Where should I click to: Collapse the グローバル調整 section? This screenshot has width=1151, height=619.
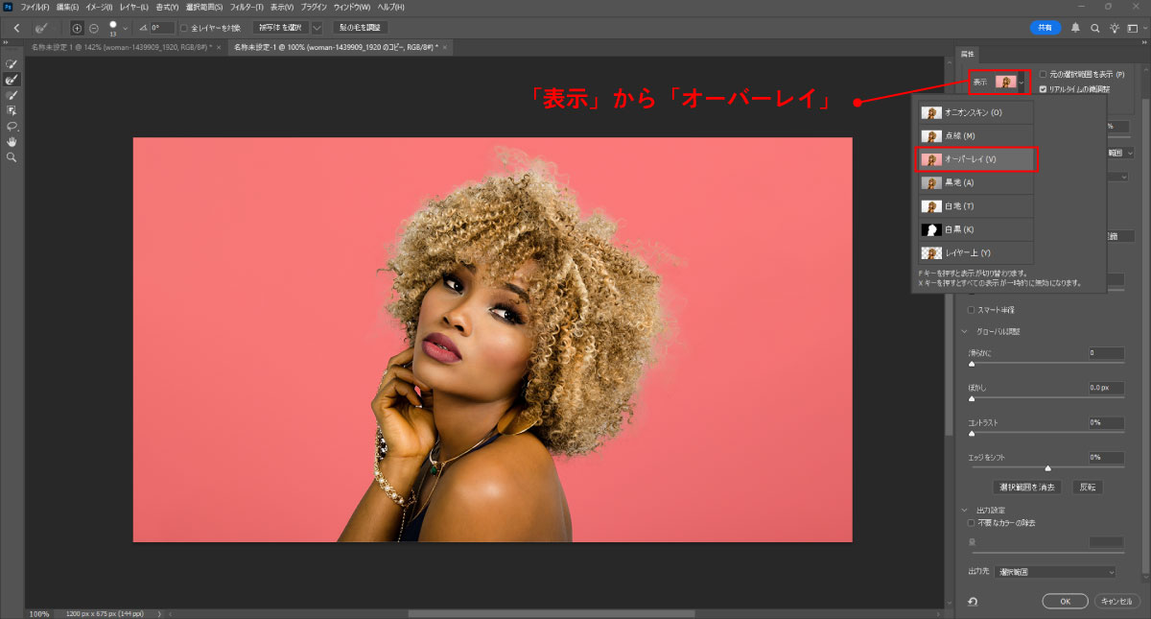point(965,332)
